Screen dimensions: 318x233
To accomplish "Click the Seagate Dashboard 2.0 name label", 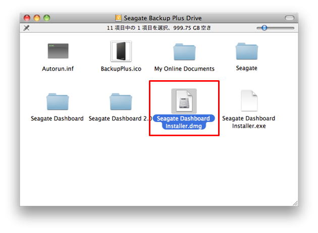I will coord(121,119).
